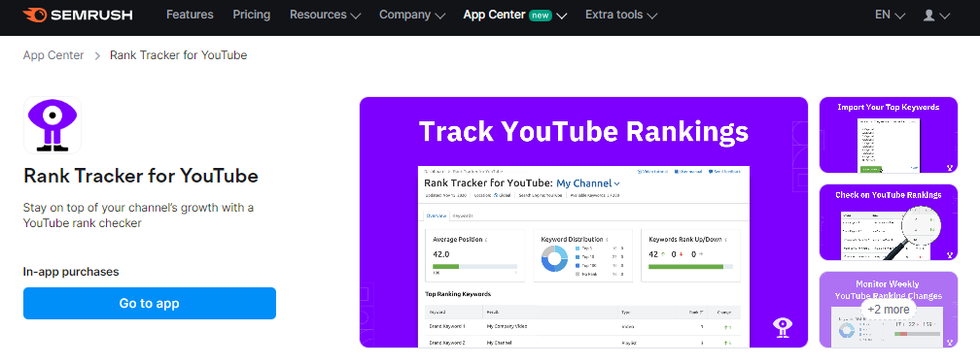980x364 pixels.
Task: Open Import Your Top Keywords thumbnail
Action: 889,135
